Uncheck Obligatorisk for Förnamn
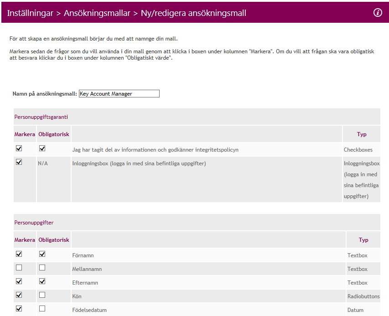 [x=42, y=254]
